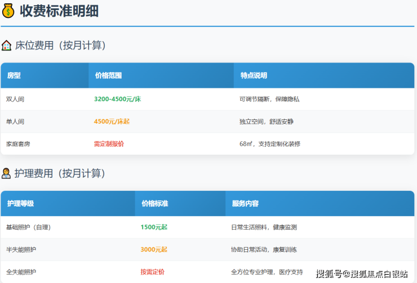Open the 3200-4500元/床 price link
This screenshot has width=417, height=283.
[x=117, y=99]
